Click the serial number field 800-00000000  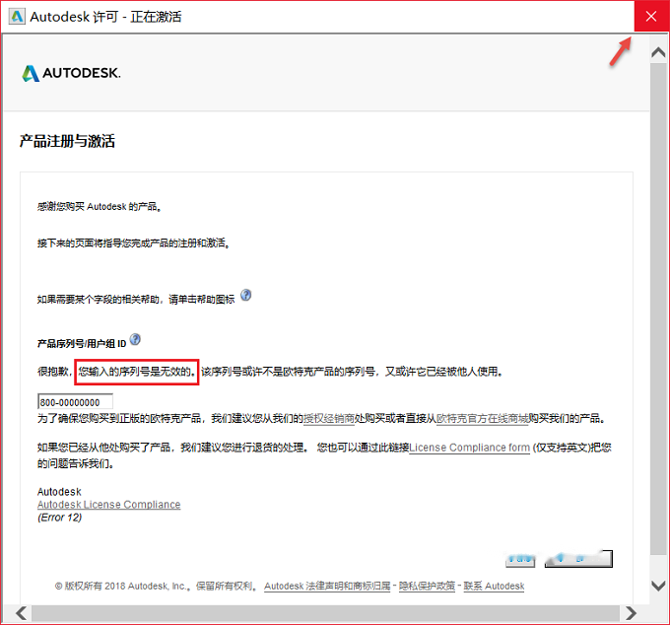point(75,402)
